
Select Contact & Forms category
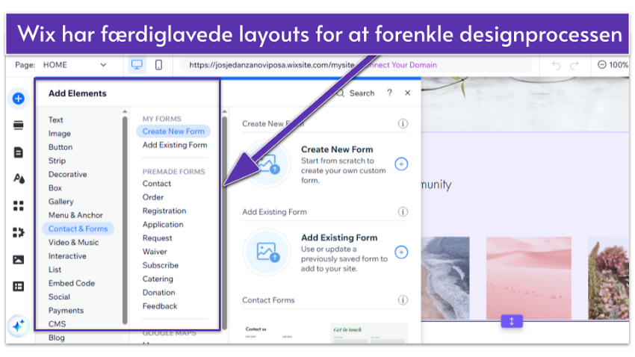coord(78,229)
